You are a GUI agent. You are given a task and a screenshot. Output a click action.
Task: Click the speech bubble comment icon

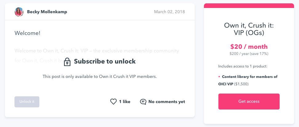coord(143,102)
